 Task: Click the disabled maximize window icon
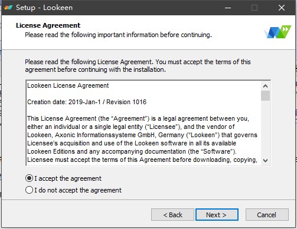[254, 8]
